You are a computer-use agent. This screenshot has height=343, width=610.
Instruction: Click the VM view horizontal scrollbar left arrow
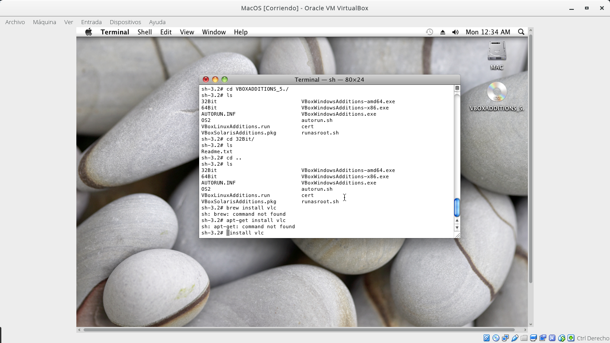tap(79, 330)
